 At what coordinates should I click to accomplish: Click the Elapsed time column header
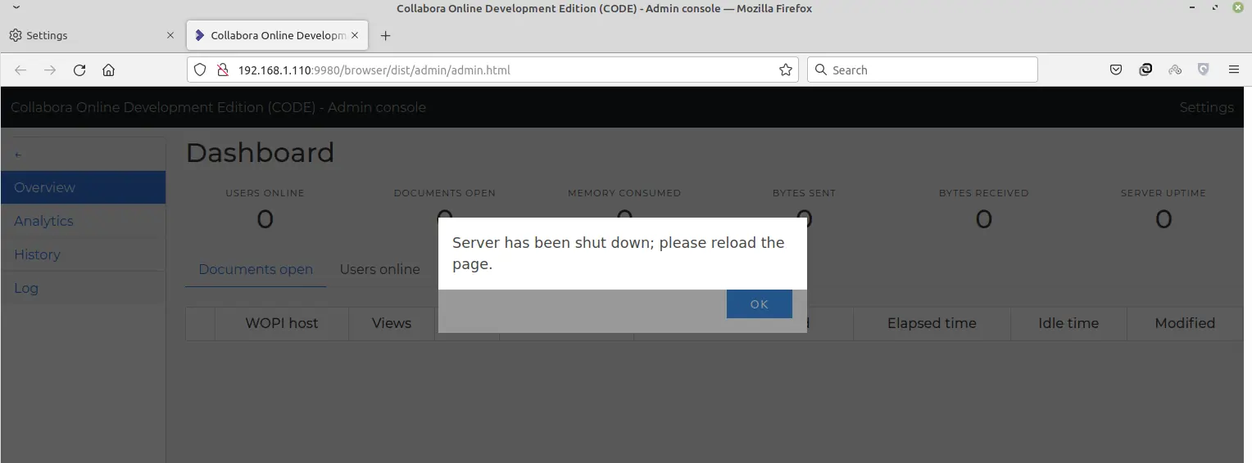click(x=932, y=323)
